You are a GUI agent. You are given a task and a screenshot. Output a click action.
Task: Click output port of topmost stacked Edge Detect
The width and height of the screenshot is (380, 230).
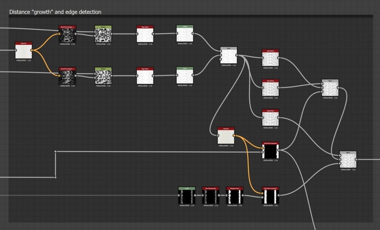[x=279, y=58]
